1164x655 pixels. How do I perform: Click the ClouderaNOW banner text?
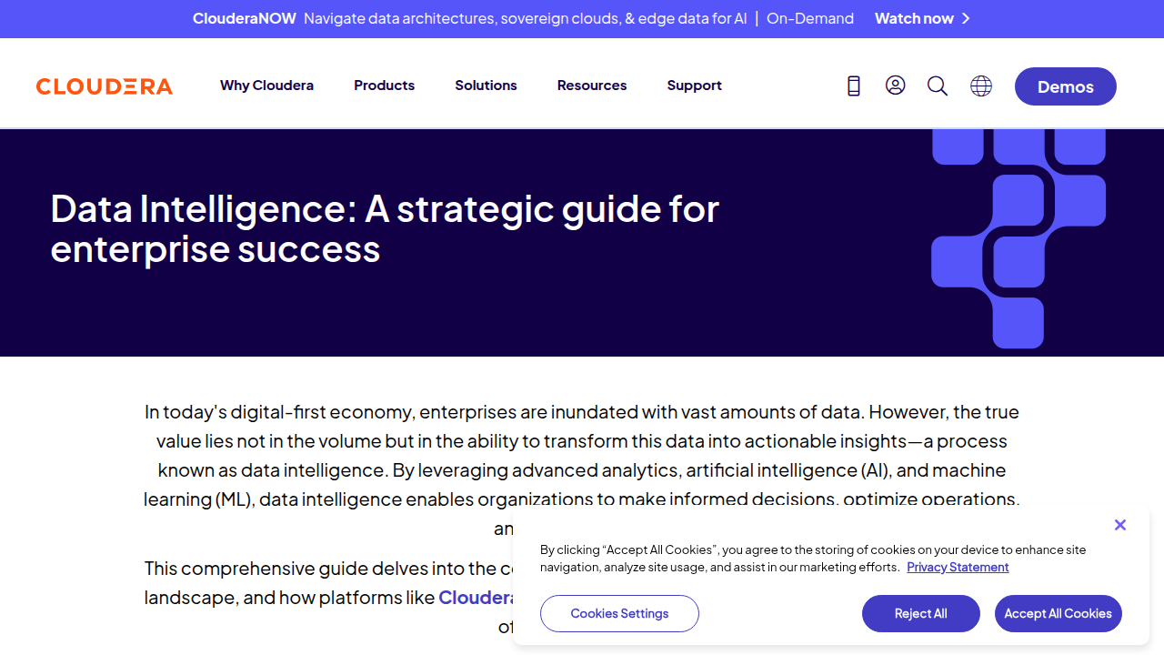tap(245, 18)
